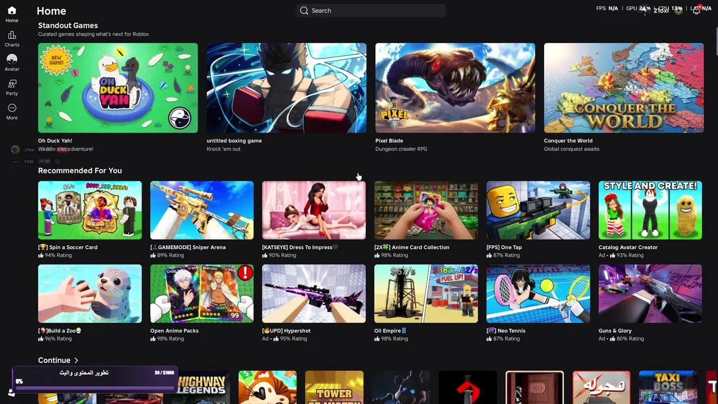Open the Charts icon in the sidebar
The height and width of the screenshot is (404, 718).
[x=12, y=35]
